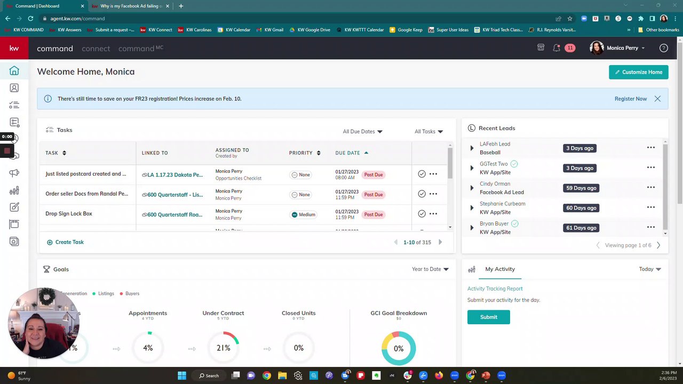Screen dimensions: 683x384
Task: Expand the GGTest Two lead row
Action: coord(472,168)
